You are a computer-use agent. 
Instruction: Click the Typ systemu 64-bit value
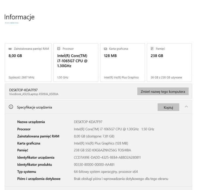pos(106,172)
